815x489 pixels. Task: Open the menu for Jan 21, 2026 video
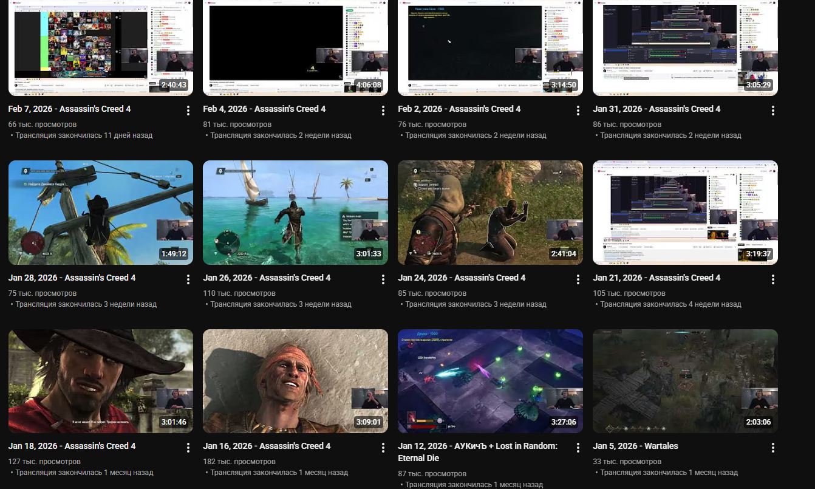click(x=773, y=279)
